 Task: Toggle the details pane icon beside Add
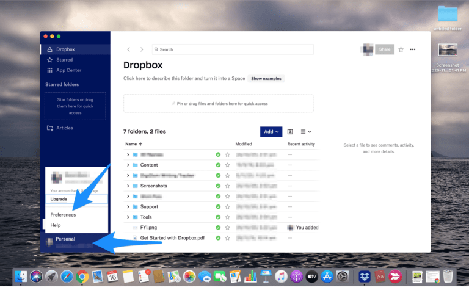pyautogui.click(x=290, y=132)
